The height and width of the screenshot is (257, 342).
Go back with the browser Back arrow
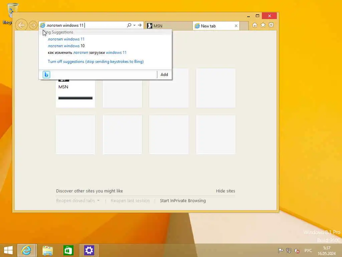click(21, 25)
